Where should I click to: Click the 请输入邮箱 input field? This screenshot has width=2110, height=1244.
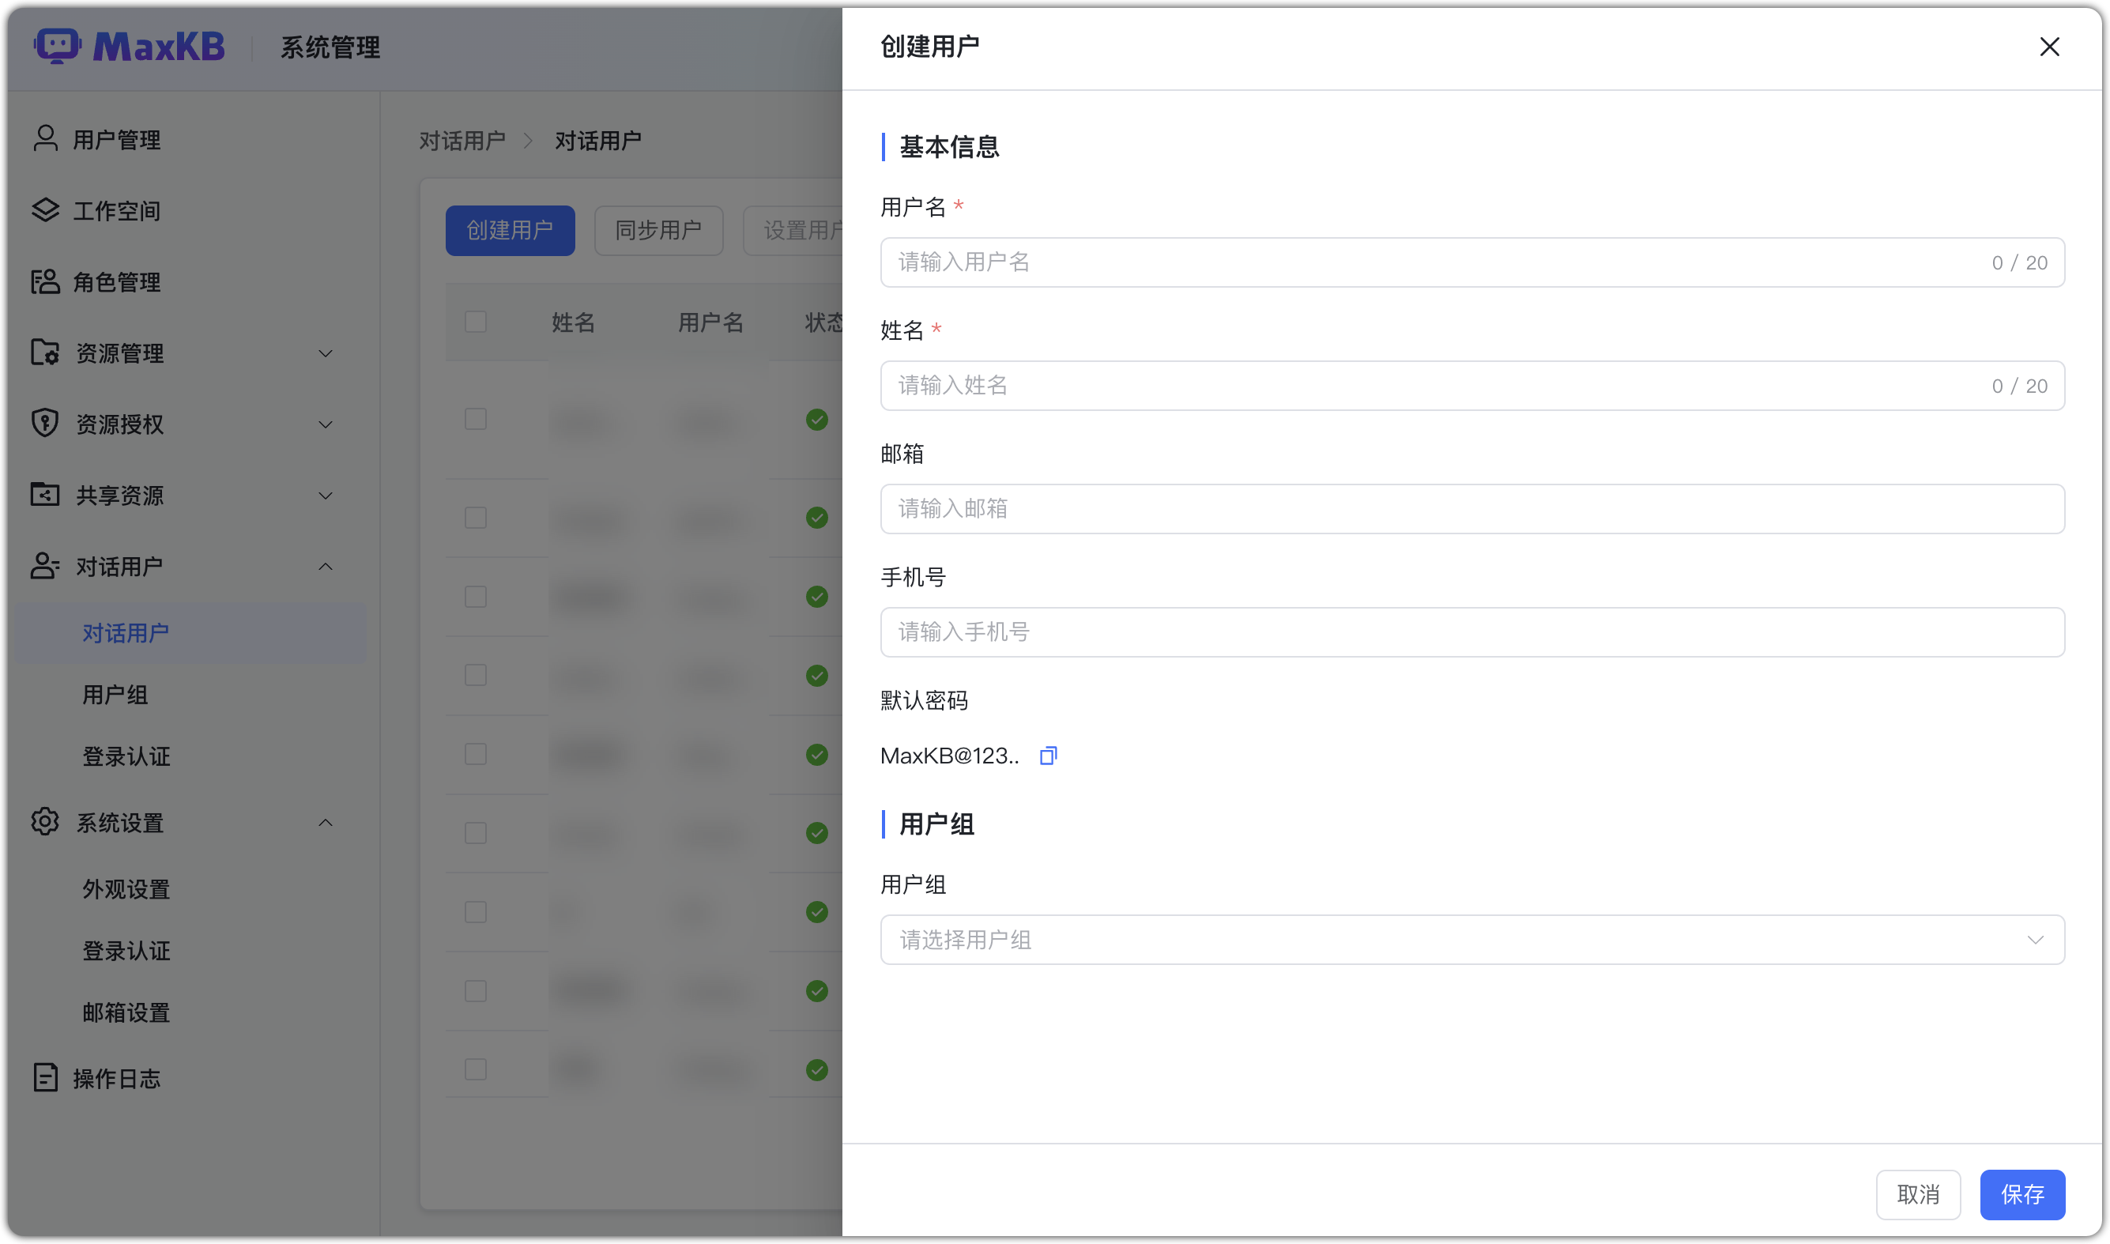(x=1472, y=509)
